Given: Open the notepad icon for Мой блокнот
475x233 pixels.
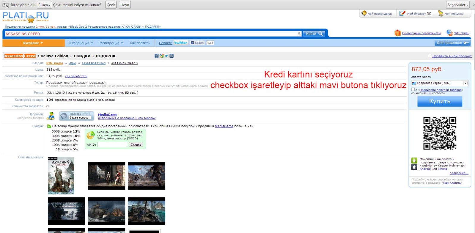Looking at the screenshot, I should pos(402,13).
